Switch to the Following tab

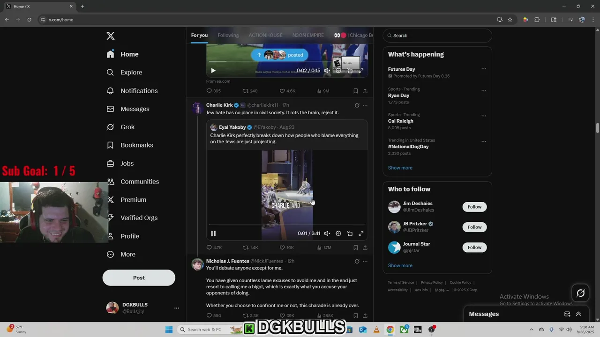(x=228, y=35)
